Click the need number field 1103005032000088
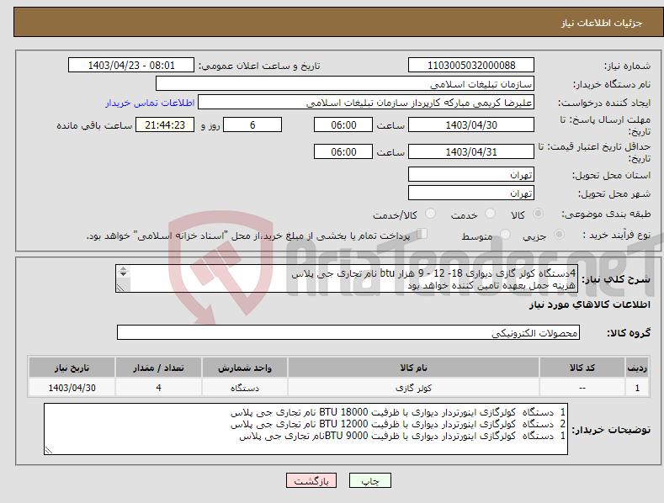 point(471,66)
